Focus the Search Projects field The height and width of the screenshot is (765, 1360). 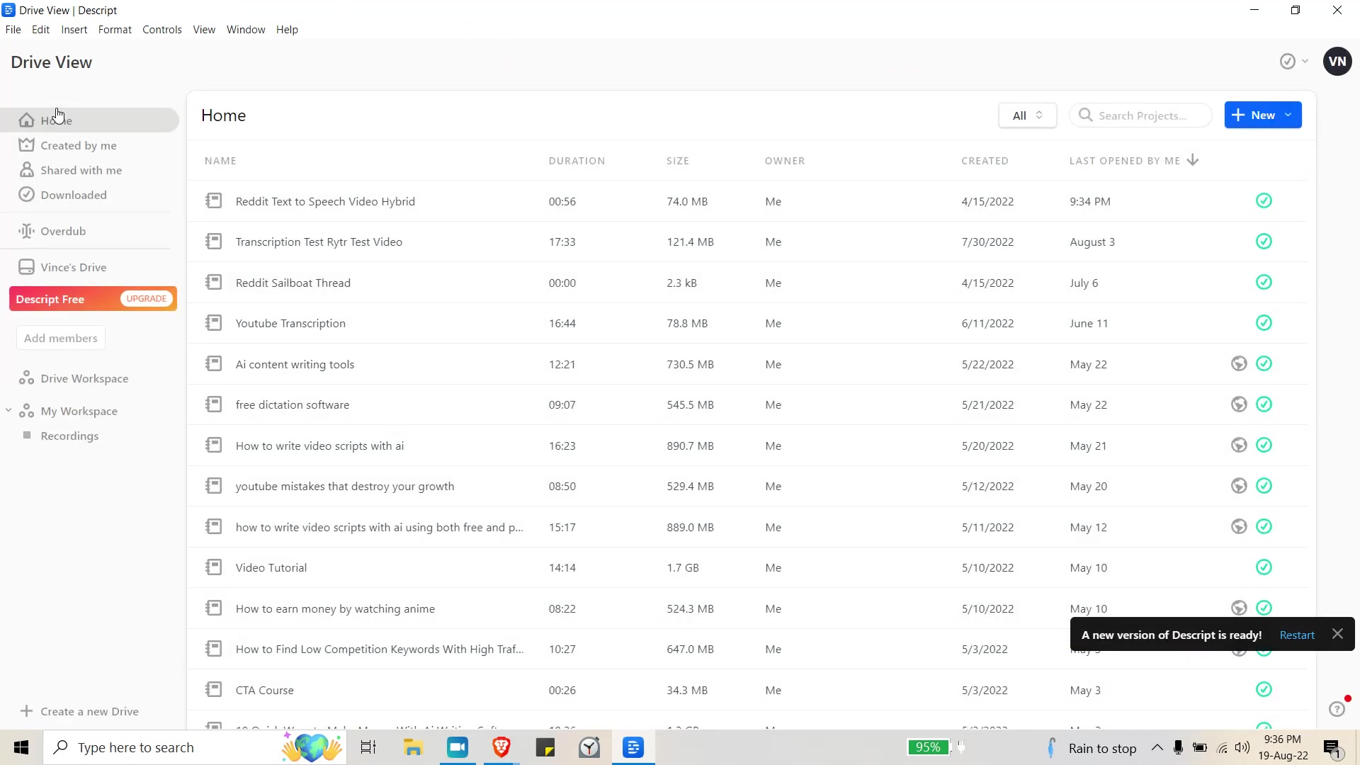pyautogui.click(x=1140, y=115)
